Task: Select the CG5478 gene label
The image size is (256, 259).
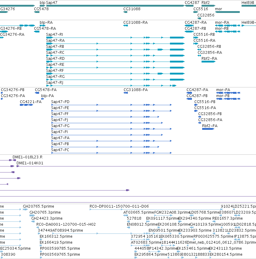Action: 41,9
